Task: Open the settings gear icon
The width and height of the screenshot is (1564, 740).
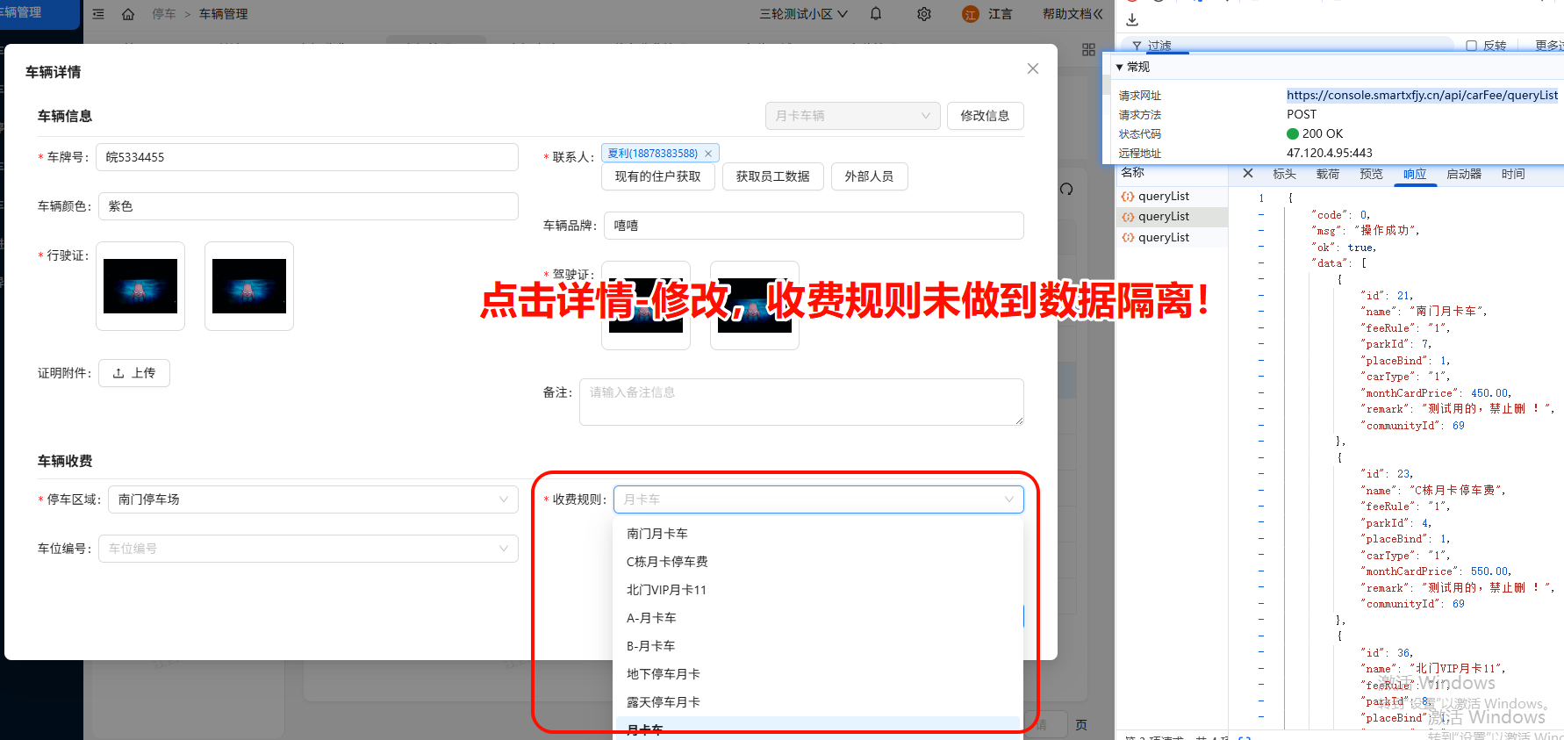Action: 924,14
